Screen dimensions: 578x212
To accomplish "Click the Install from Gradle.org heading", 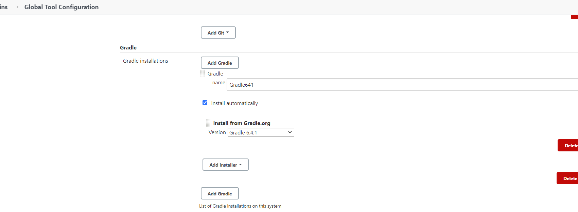I will point(242,123).
